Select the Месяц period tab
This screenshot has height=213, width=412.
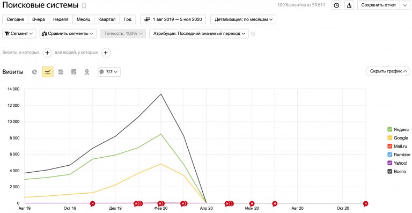(84, 19)
